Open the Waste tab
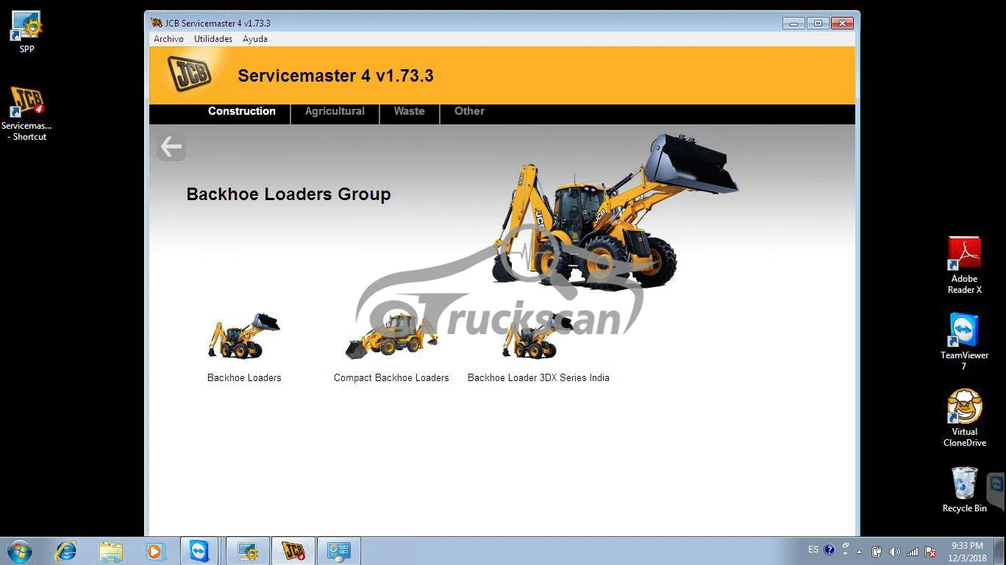1006x565 pixels. pyautogui.click(x=409, y=112)
